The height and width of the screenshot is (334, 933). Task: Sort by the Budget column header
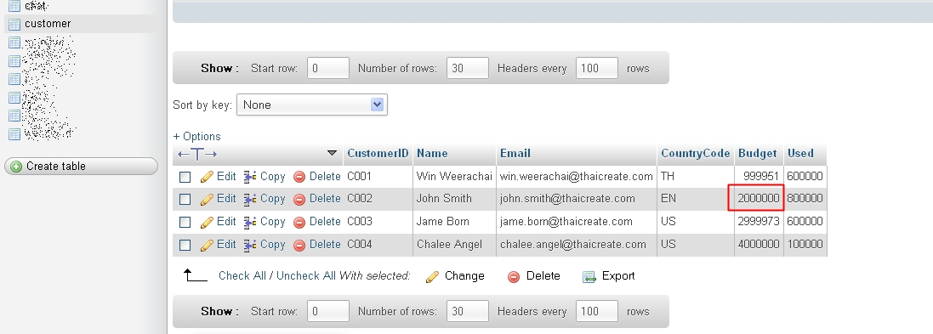coord(758,153)
